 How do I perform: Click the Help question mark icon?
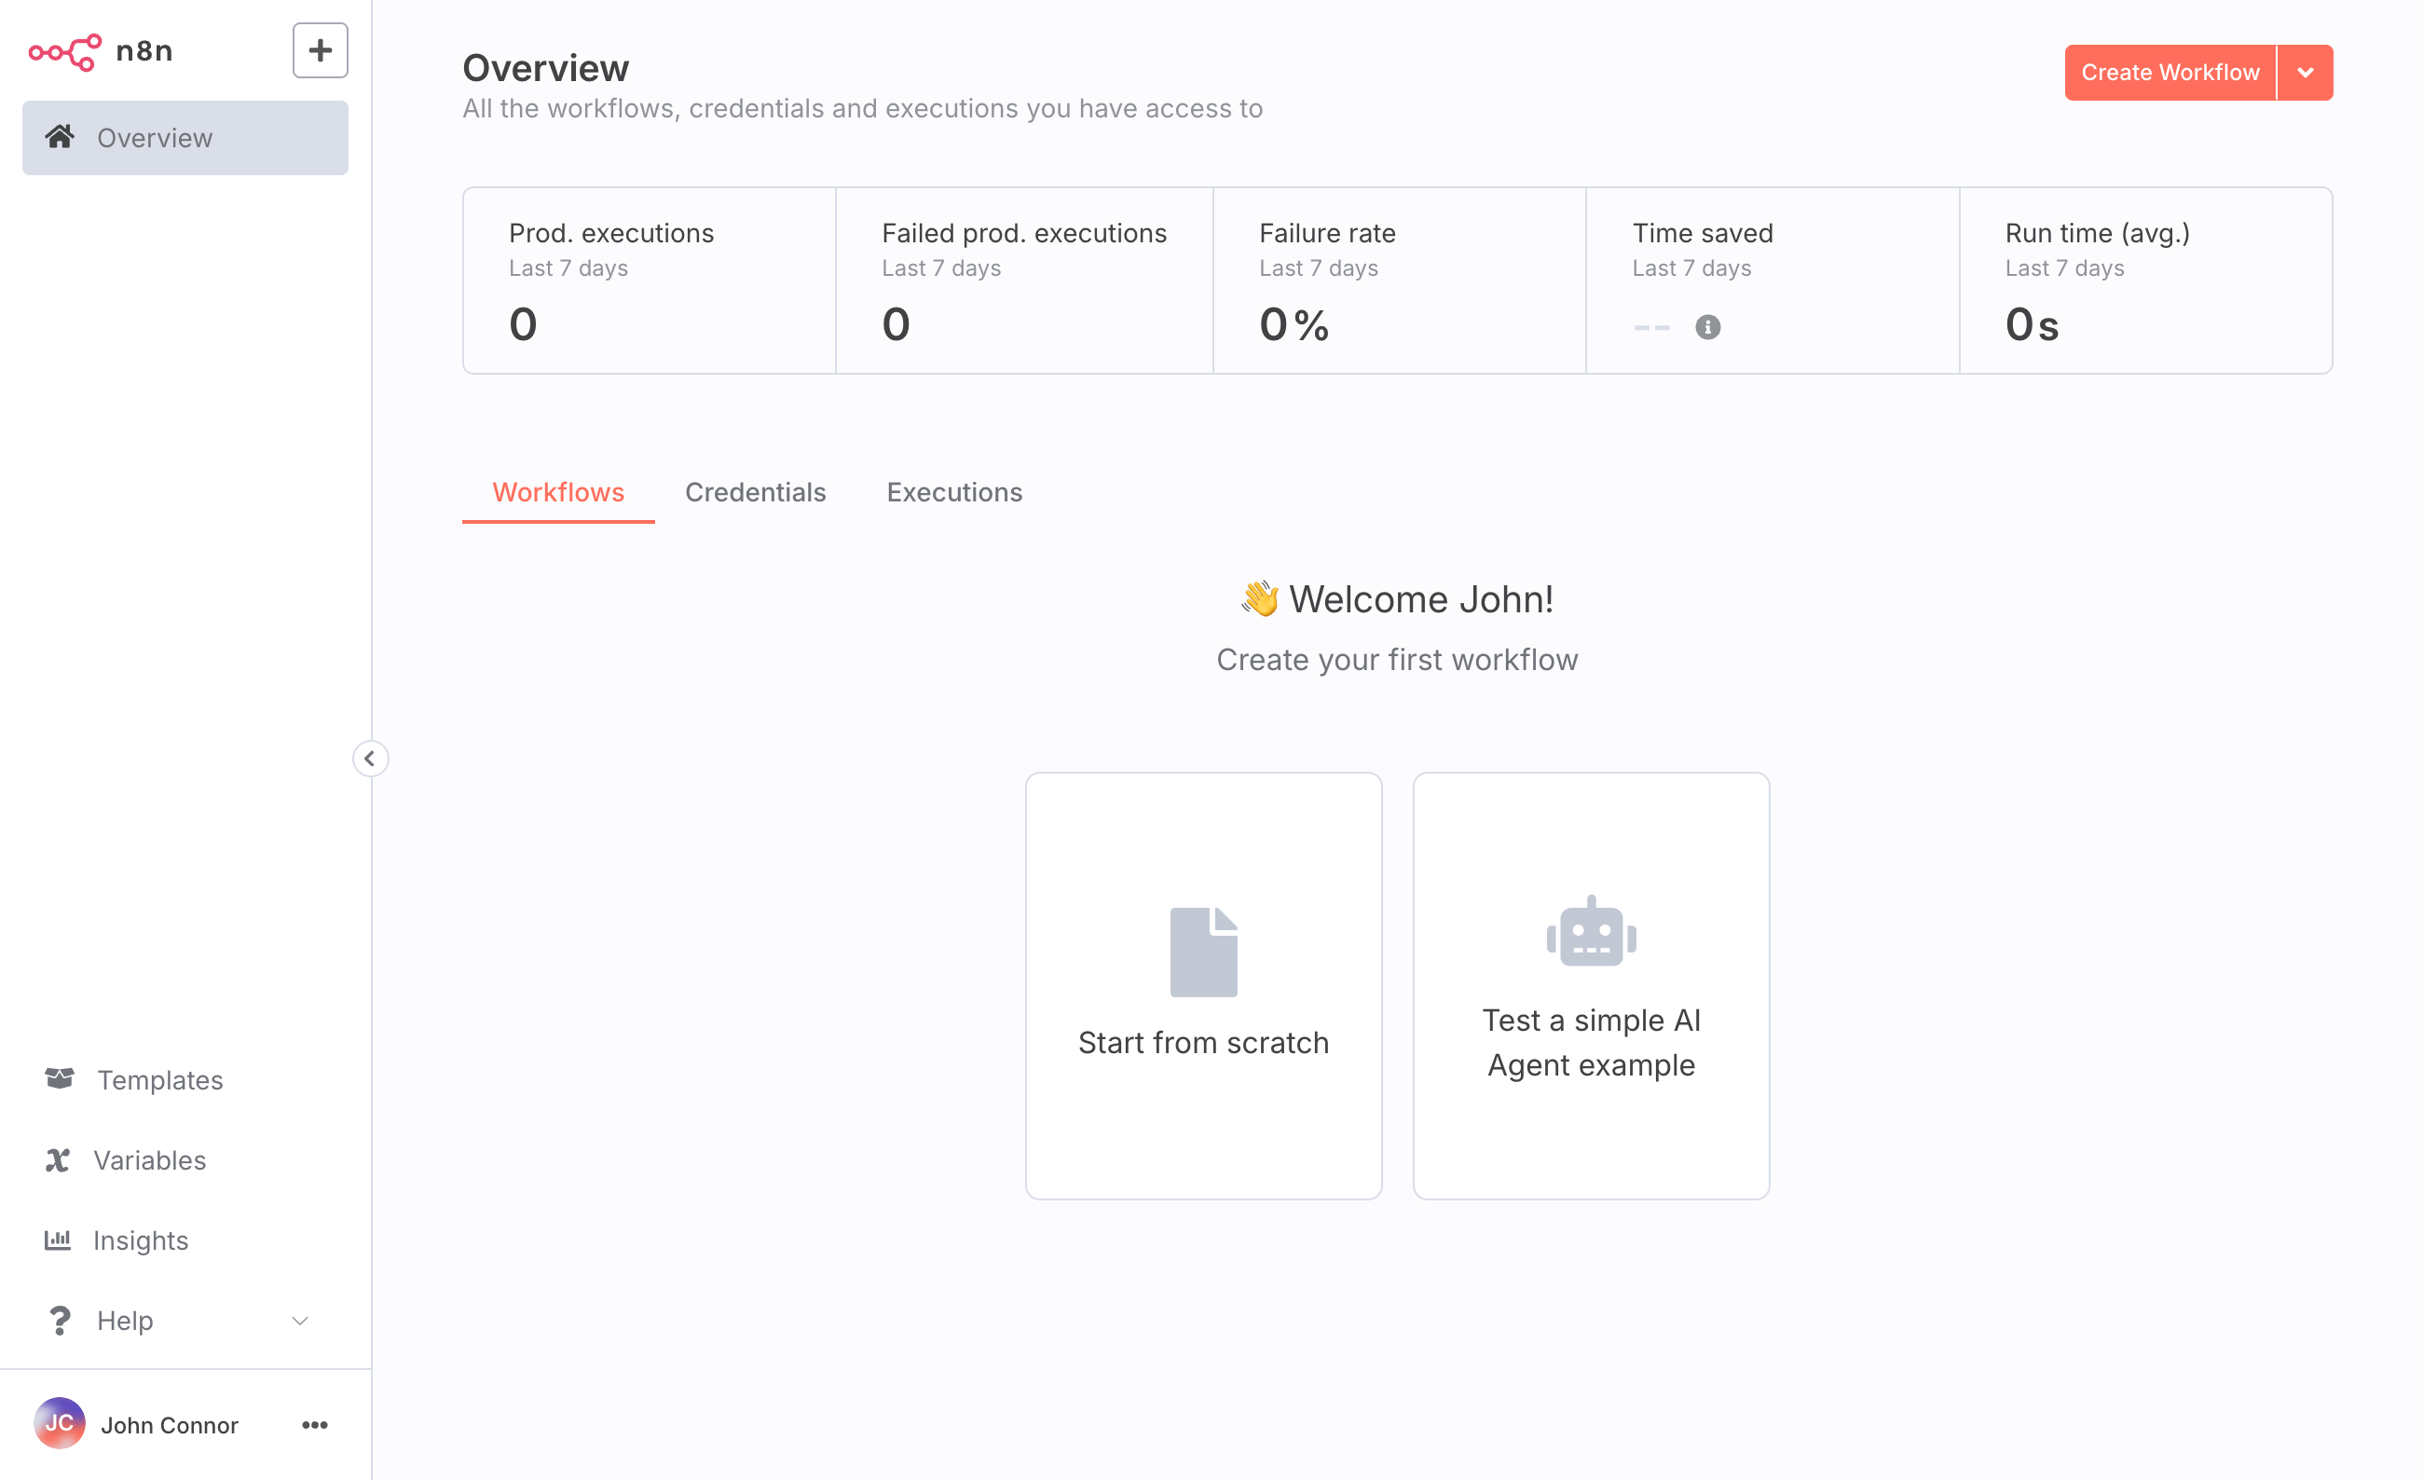[x=60, y=1320]
